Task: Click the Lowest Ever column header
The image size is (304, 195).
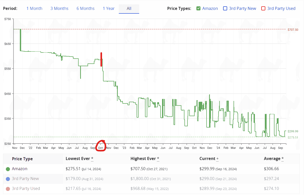Action: 78,159
